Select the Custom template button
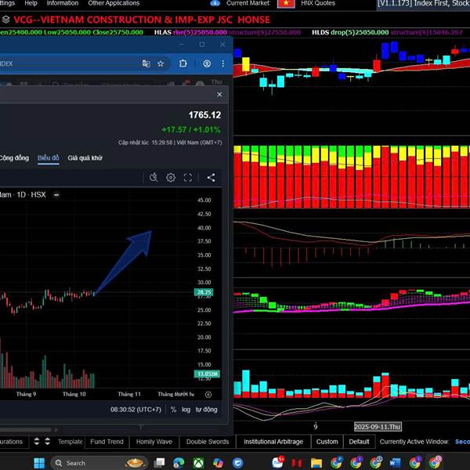The height and width of the screenshot is (470, 470). pos(327,442)
